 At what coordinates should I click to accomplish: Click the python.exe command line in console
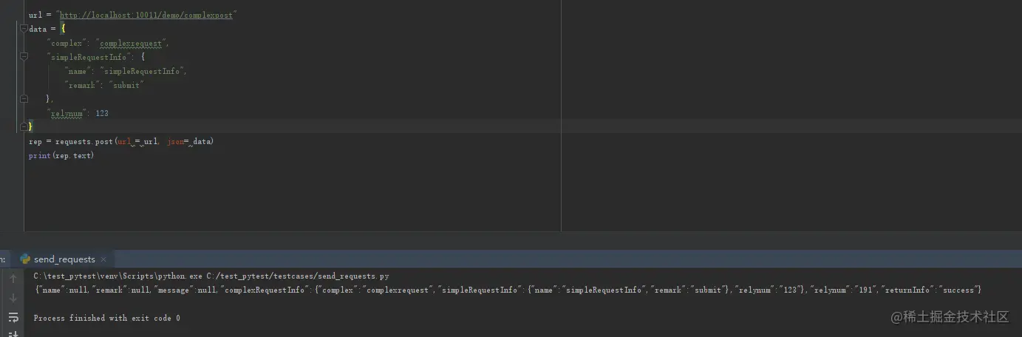211,276
